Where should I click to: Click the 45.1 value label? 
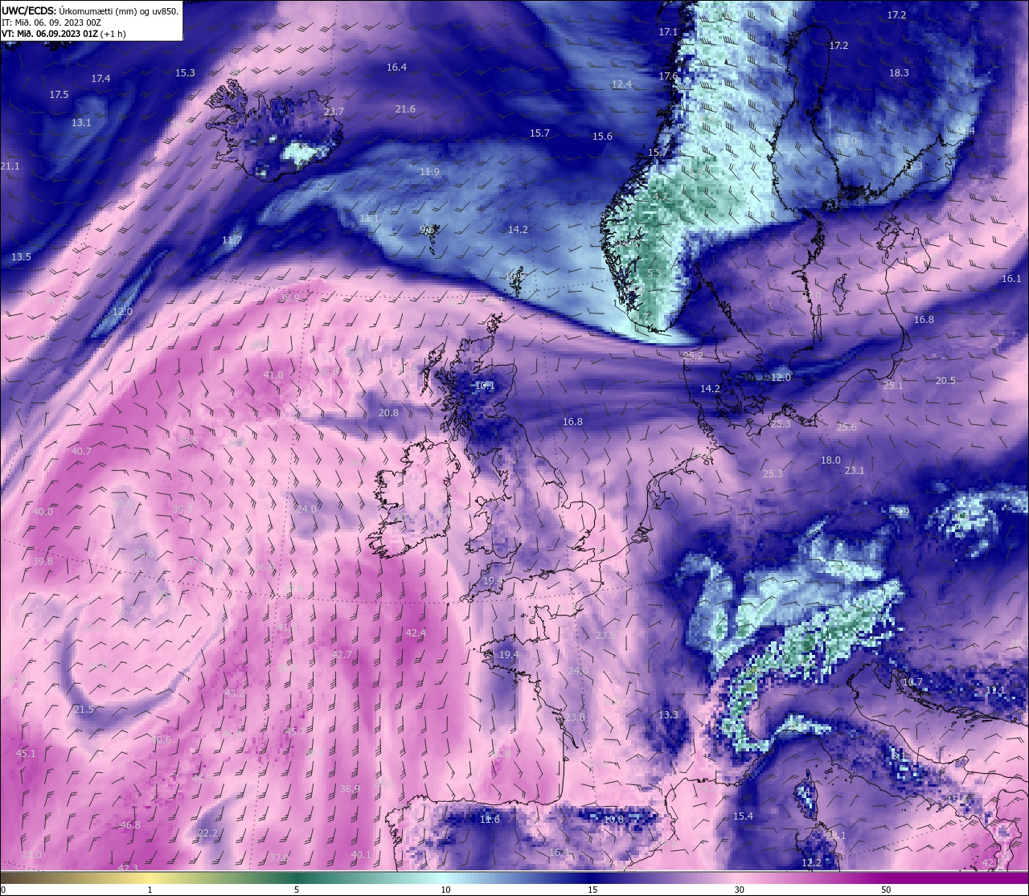pyautogui.click(x=26, y=754)
